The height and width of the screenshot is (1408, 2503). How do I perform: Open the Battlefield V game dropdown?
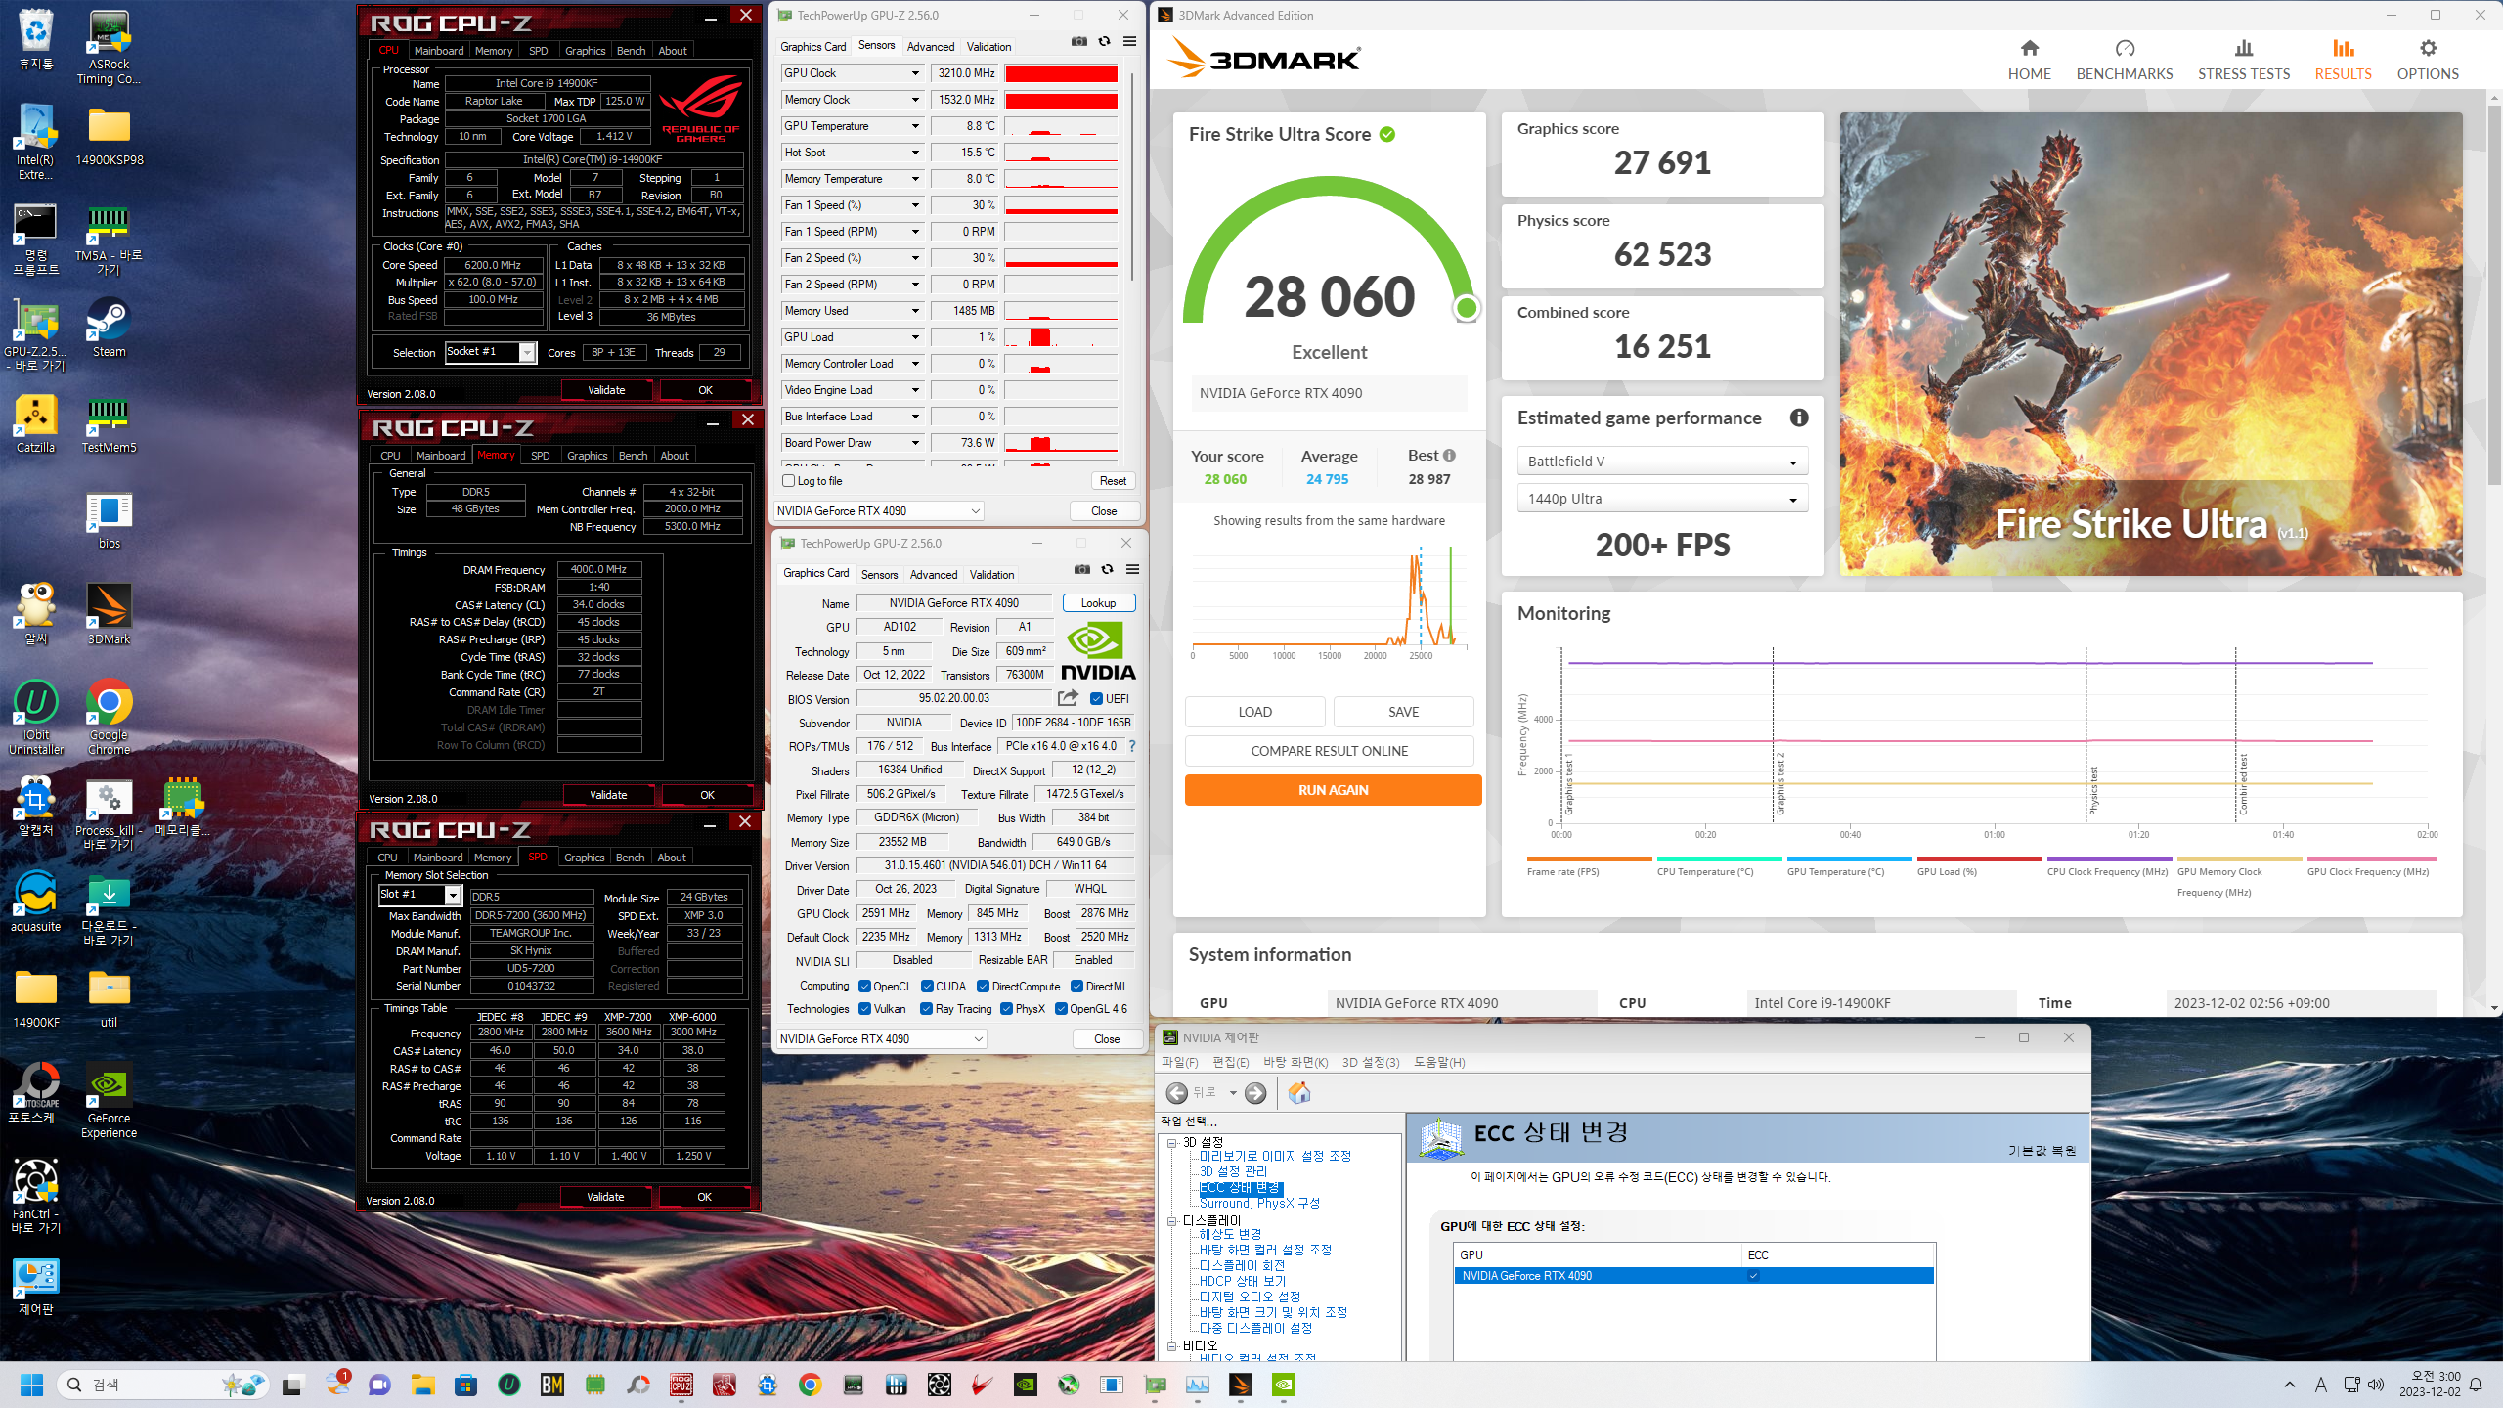click(1662, 461)
